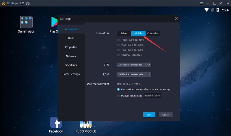Collapse the sidebar with double-chevron icon

[x=228, y=3]
